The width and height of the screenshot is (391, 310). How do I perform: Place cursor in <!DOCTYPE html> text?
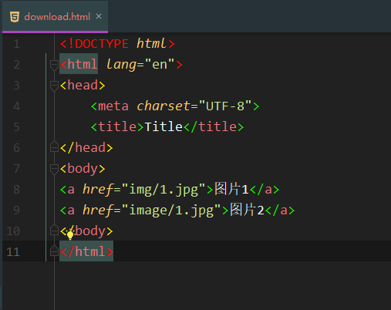click(x=117, y=43)
